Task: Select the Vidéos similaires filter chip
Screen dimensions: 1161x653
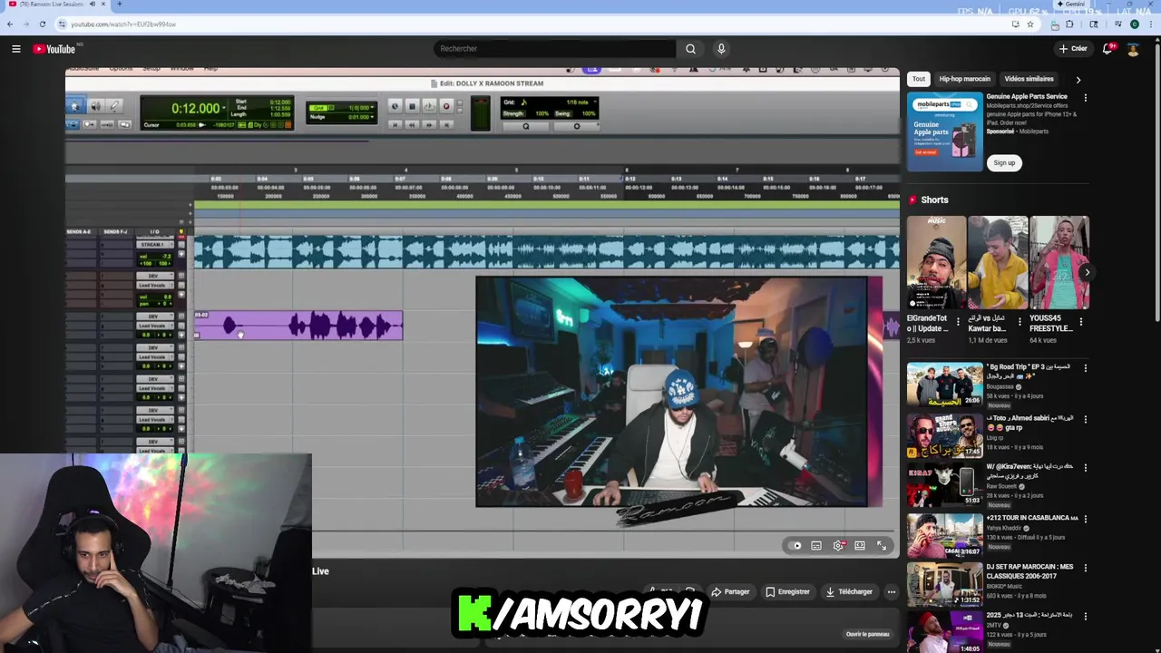Action: click(1029, 79)
